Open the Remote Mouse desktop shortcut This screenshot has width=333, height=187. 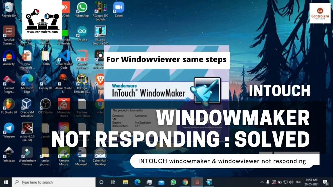64,156
